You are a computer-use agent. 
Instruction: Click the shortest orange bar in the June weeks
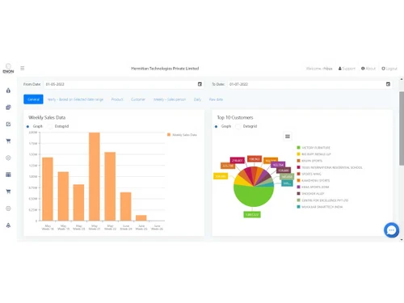click(x=141, y=218)
